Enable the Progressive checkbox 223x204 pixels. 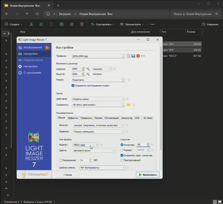pos(122,160)
